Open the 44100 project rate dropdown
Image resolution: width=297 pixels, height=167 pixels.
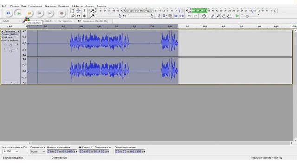(11, 152)
